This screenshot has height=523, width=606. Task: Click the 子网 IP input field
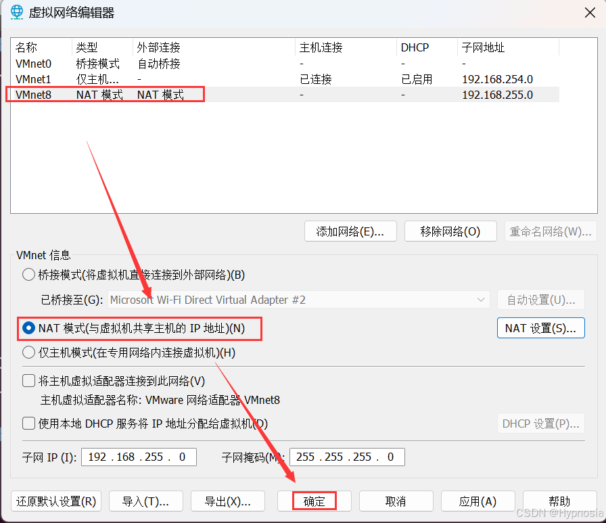click(x=139, y=457)
